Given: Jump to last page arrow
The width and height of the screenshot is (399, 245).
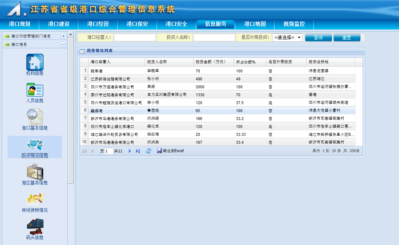Looking at the screenshot, I should [x=137, y=151].
